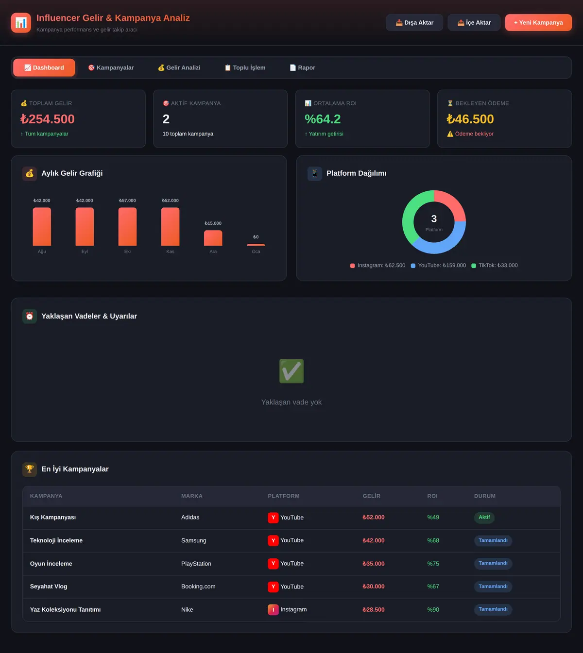The width and height of the screenshot is (583, 653).
Task: Select the Toplu İşlem tab
Action: tap(245, 67)
